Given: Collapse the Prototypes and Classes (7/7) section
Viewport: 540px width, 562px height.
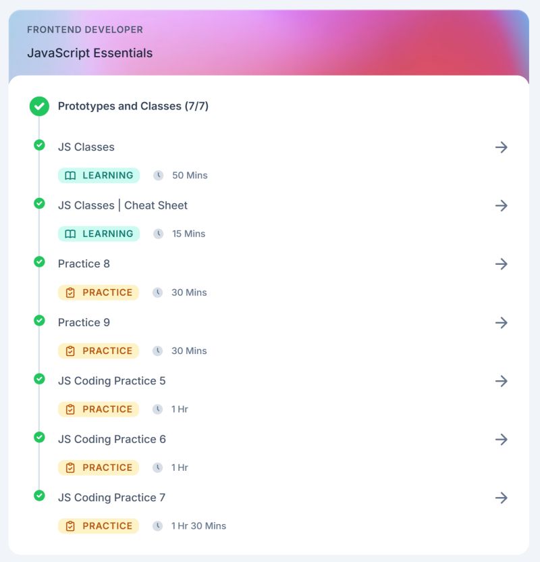Looking at the screenshot, I should (x=133, y=106).
